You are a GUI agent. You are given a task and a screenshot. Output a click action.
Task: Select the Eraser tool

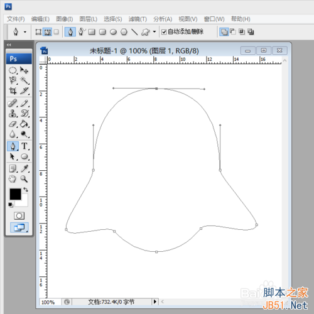pyautogui.click(x=13, y=124)
